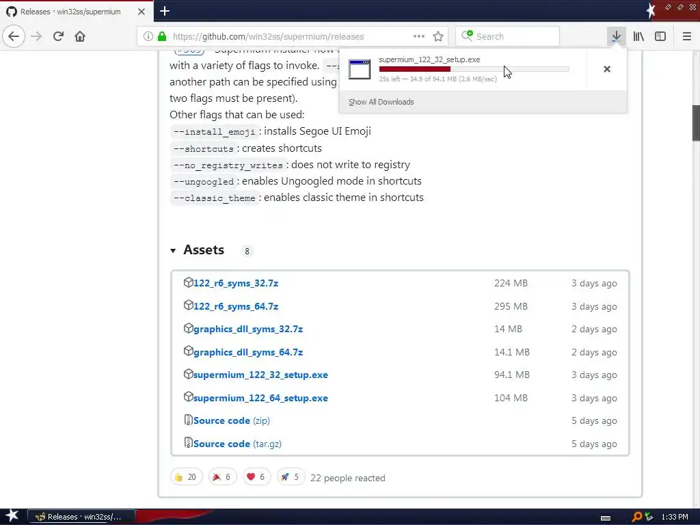Open the home page
700x525 pixels.
tap(80, 36)
